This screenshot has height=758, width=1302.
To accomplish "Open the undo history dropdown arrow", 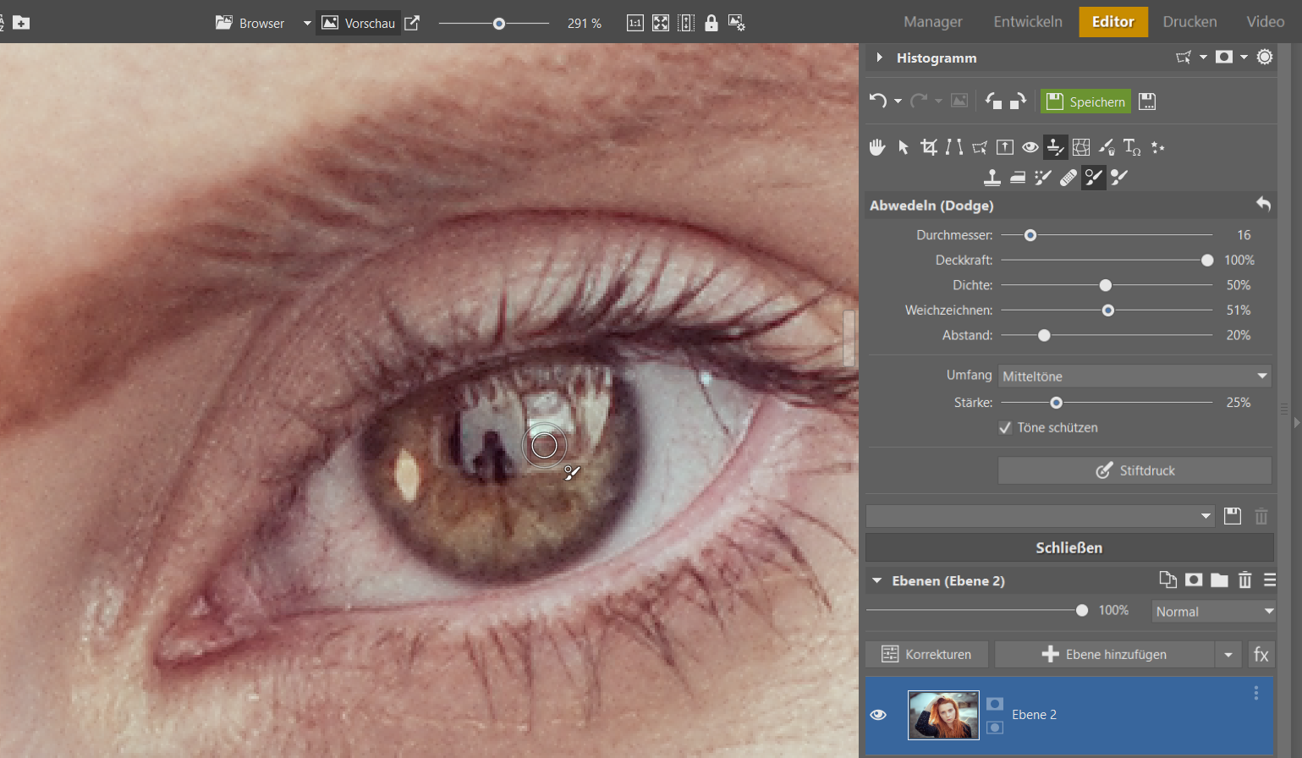I will tap(898, 102).
